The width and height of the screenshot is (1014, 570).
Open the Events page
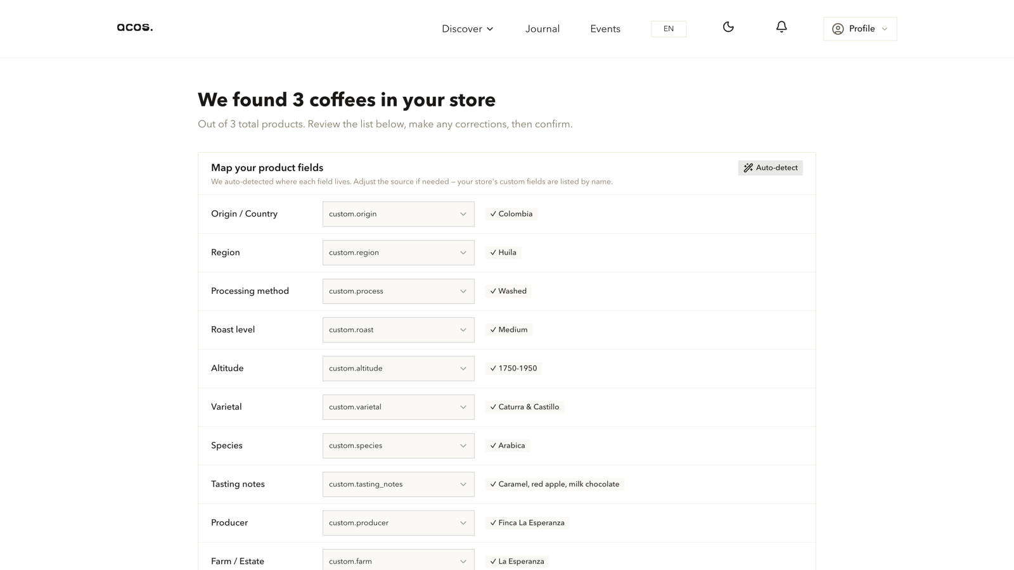(605, 29)
